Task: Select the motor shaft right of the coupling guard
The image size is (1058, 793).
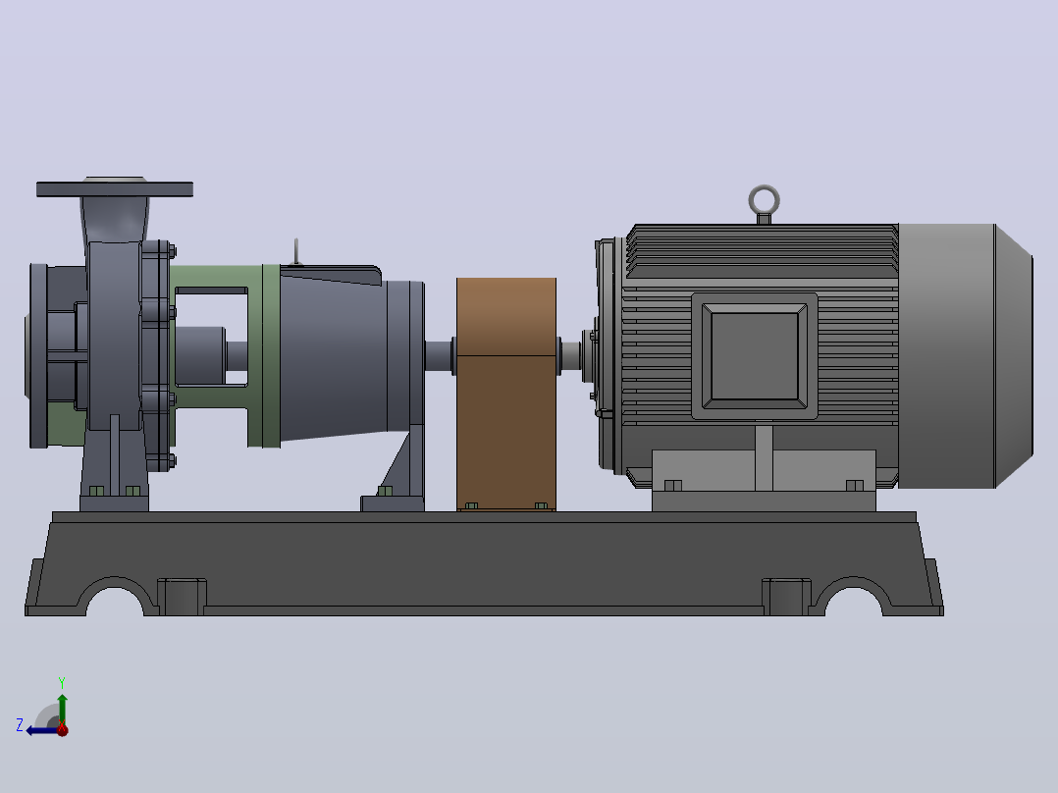Action: click(x=571, y=355)
